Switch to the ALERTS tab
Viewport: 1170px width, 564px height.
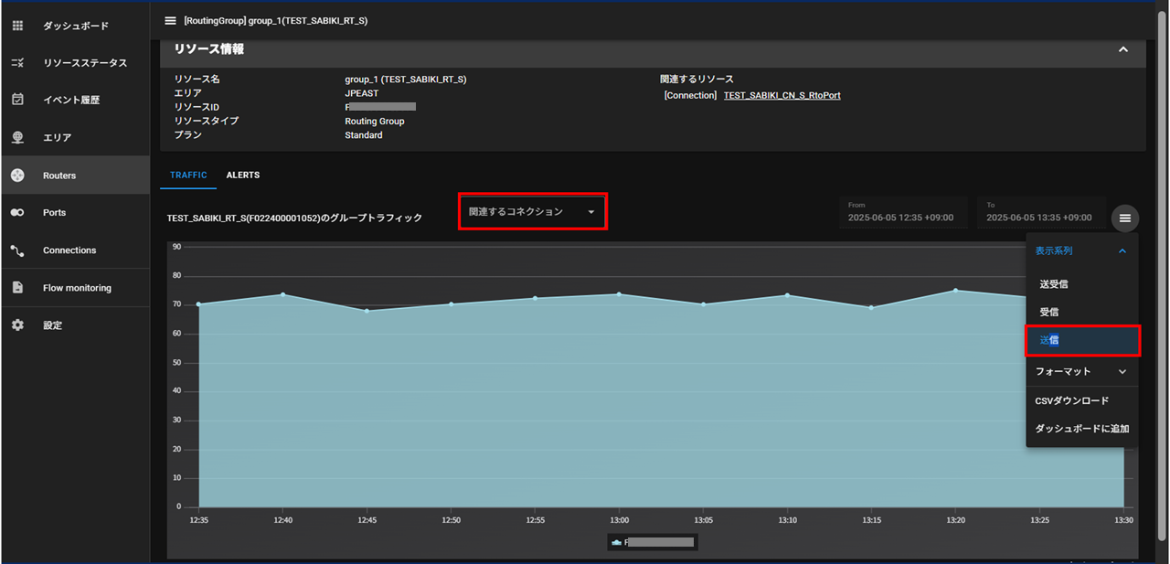point(243,176)
